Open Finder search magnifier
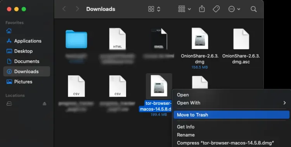The width and height of the screenshot is (291, 147). point(253,9)
